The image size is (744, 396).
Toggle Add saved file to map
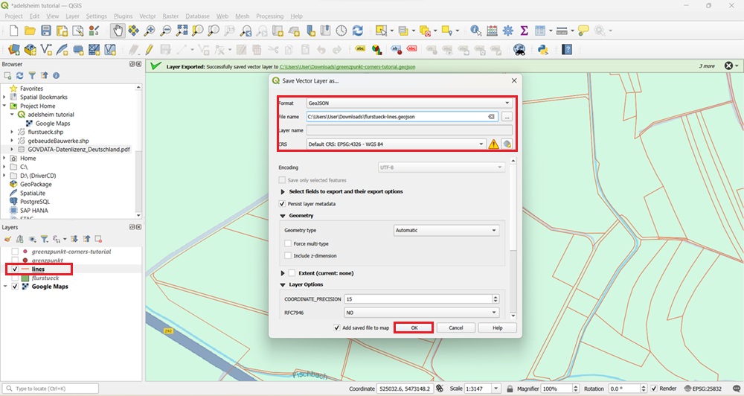336,328
